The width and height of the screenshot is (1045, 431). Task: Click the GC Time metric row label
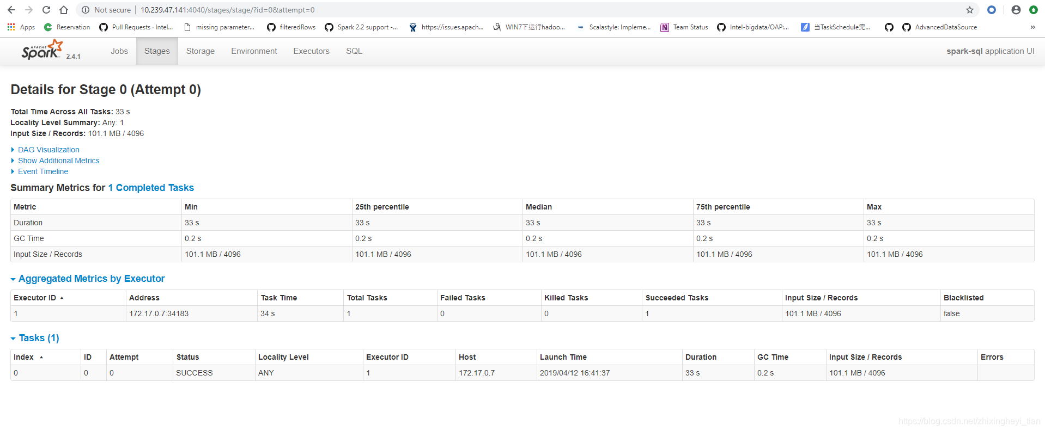(x=29, y=238)
